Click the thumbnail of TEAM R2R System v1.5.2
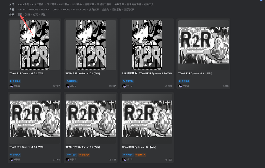 (x=34, y=45)
